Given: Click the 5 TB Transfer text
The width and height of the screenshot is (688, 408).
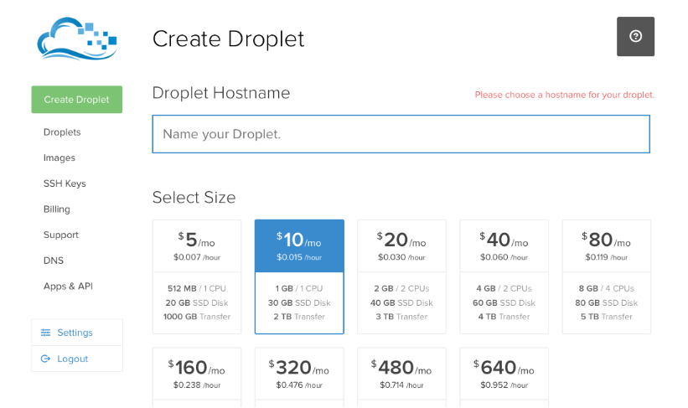Looking at the screenshot, I should coord(607,317).
